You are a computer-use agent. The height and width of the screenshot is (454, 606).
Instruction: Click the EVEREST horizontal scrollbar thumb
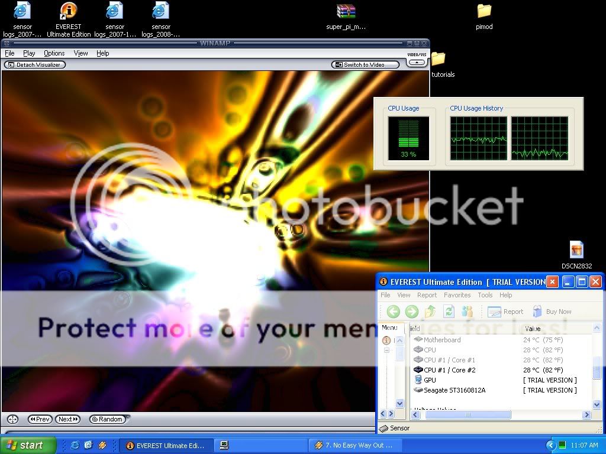click(468, 415)
